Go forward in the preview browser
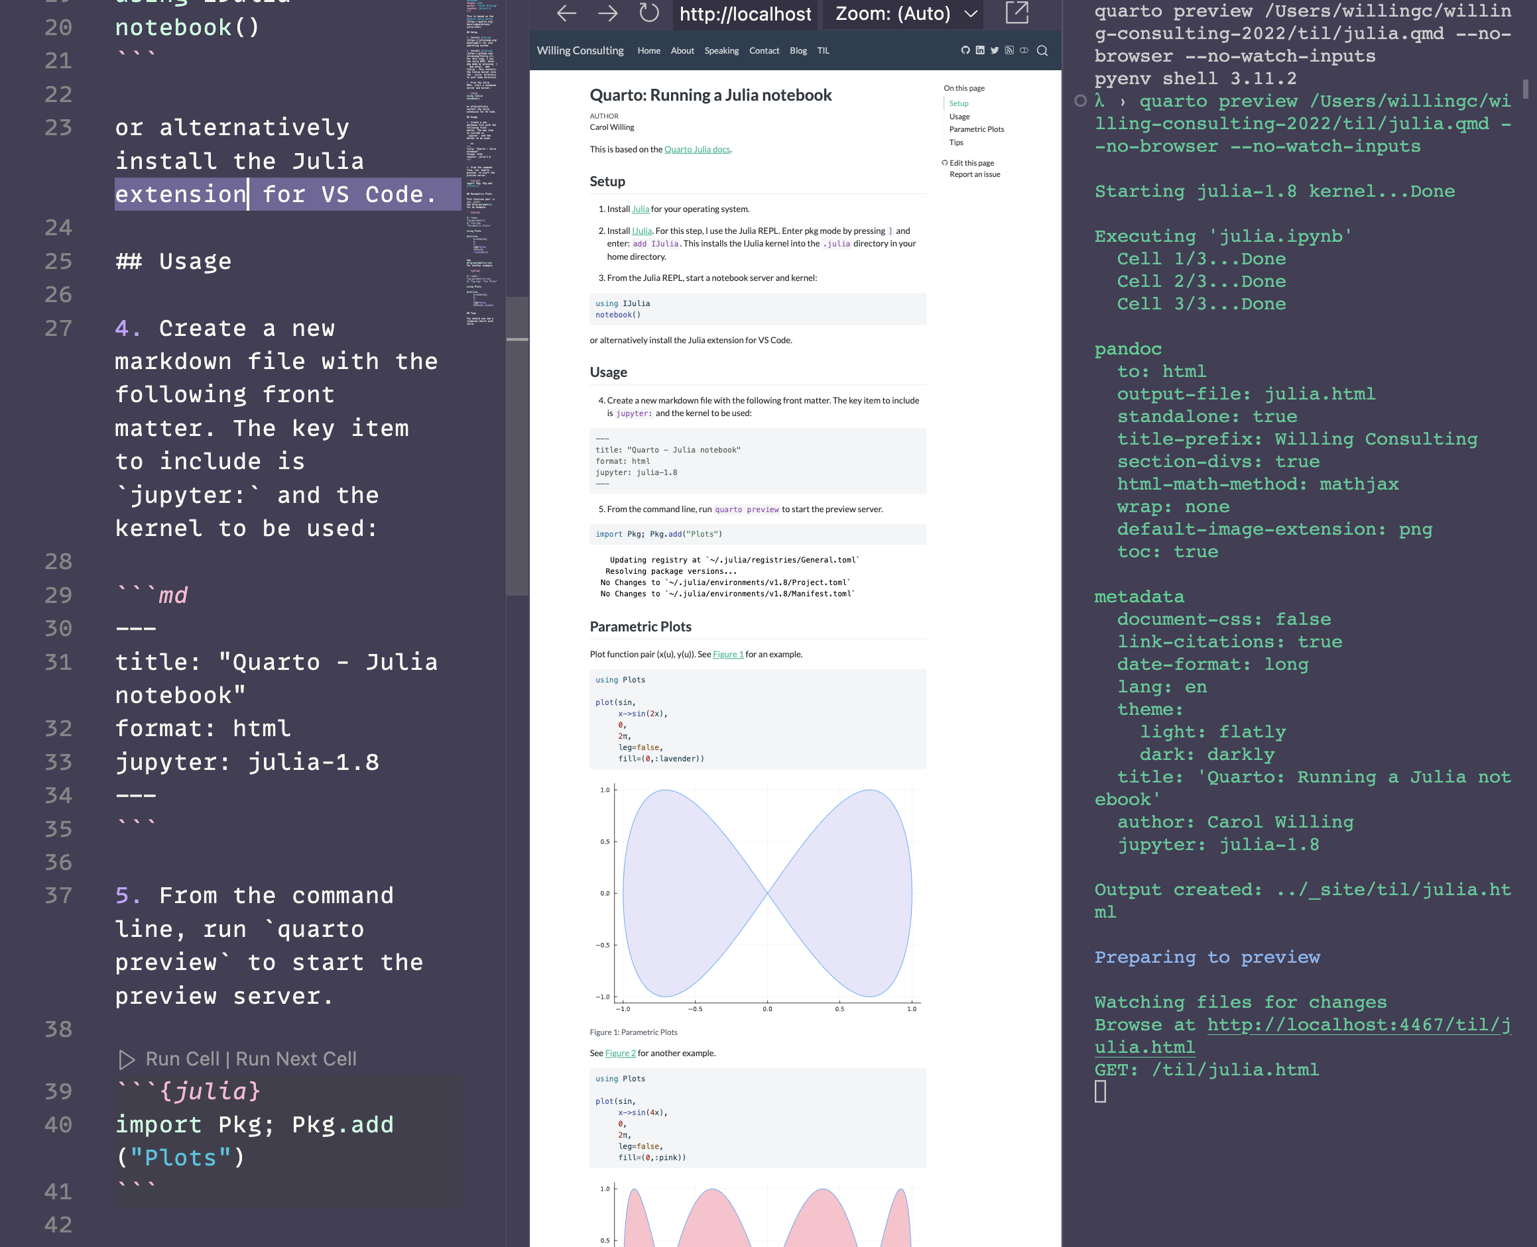The width and height of the screenshot is (1537, 1247). (x=608, y=13)
